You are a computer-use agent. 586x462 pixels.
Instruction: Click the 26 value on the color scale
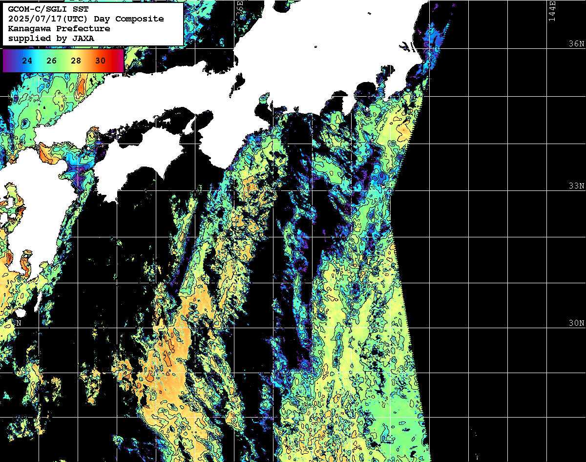(52, 61)
